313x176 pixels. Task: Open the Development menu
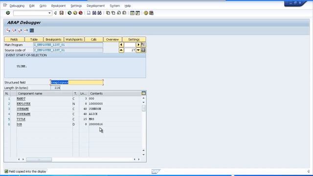tap(96, 6)
